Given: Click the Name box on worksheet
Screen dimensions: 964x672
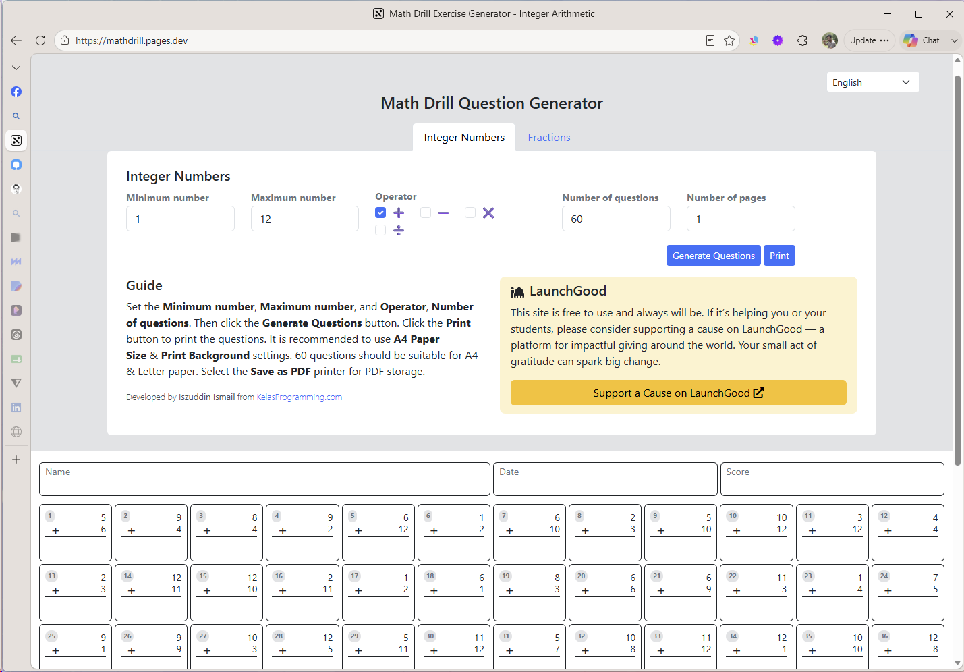Looking at the screenshot, I should [264, 479].
